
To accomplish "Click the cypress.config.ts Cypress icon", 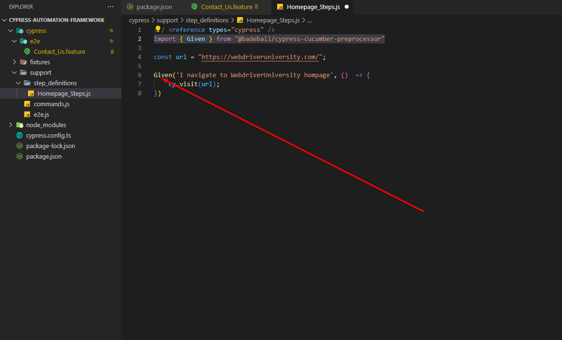I will [x=20, y=135].
